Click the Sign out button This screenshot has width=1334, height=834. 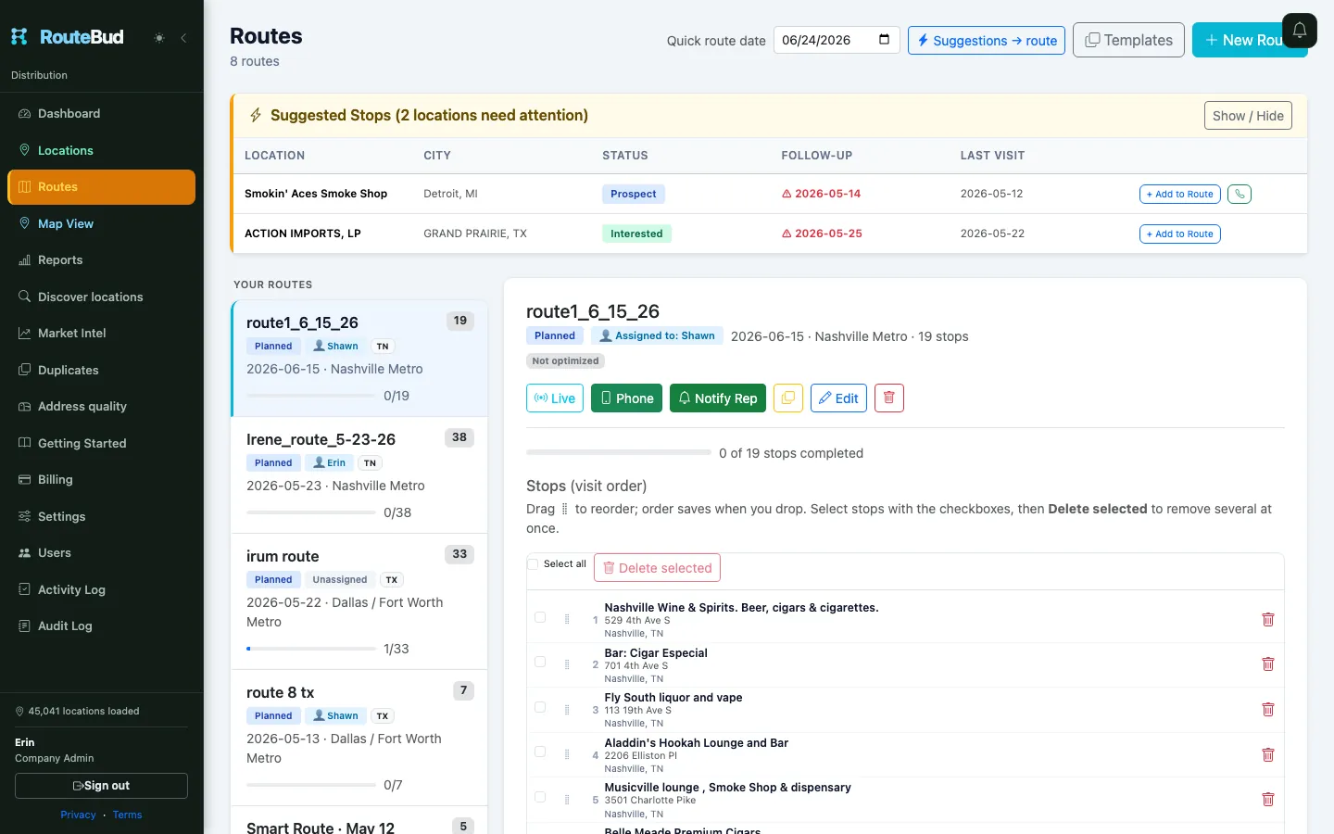[101, 786]
